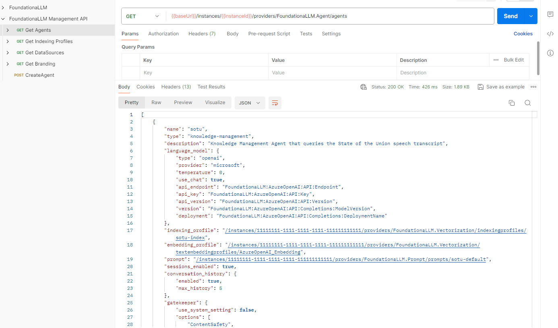Click the network globe icon beside Status
Viewport: 558px width, 328px height.
tap(364, 87)
